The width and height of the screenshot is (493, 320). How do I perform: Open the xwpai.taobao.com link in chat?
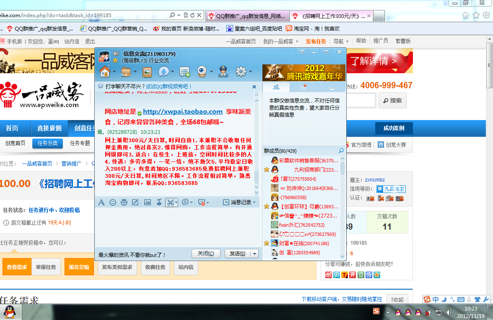coord(183,112)
